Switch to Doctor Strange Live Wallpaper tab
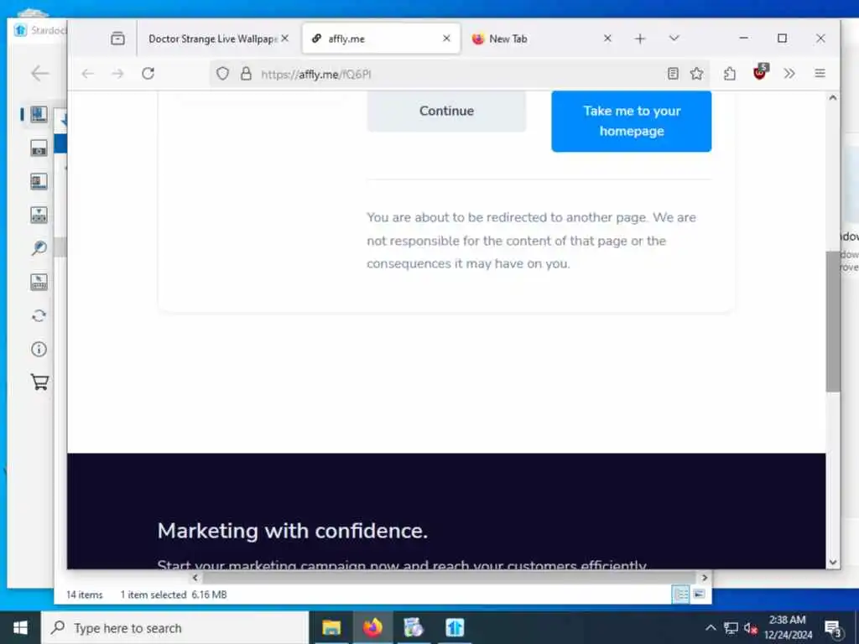 (x=212, y=39)
